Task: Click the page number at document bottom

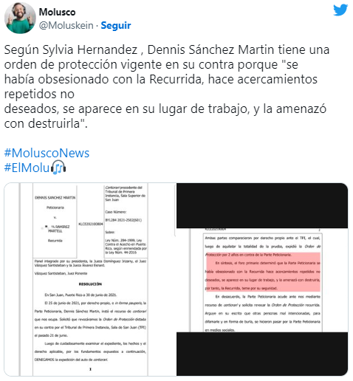Action: pyautogui.click(x=90, y=369)
